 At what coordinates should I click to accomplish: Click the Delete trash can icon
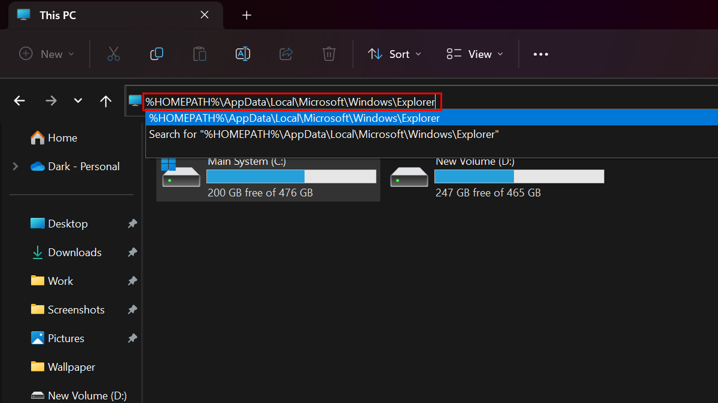click(329, 54)
